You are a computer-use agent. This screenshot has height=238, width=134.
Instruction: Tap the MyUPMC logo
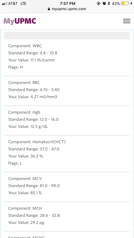click(x=20, y=21)
